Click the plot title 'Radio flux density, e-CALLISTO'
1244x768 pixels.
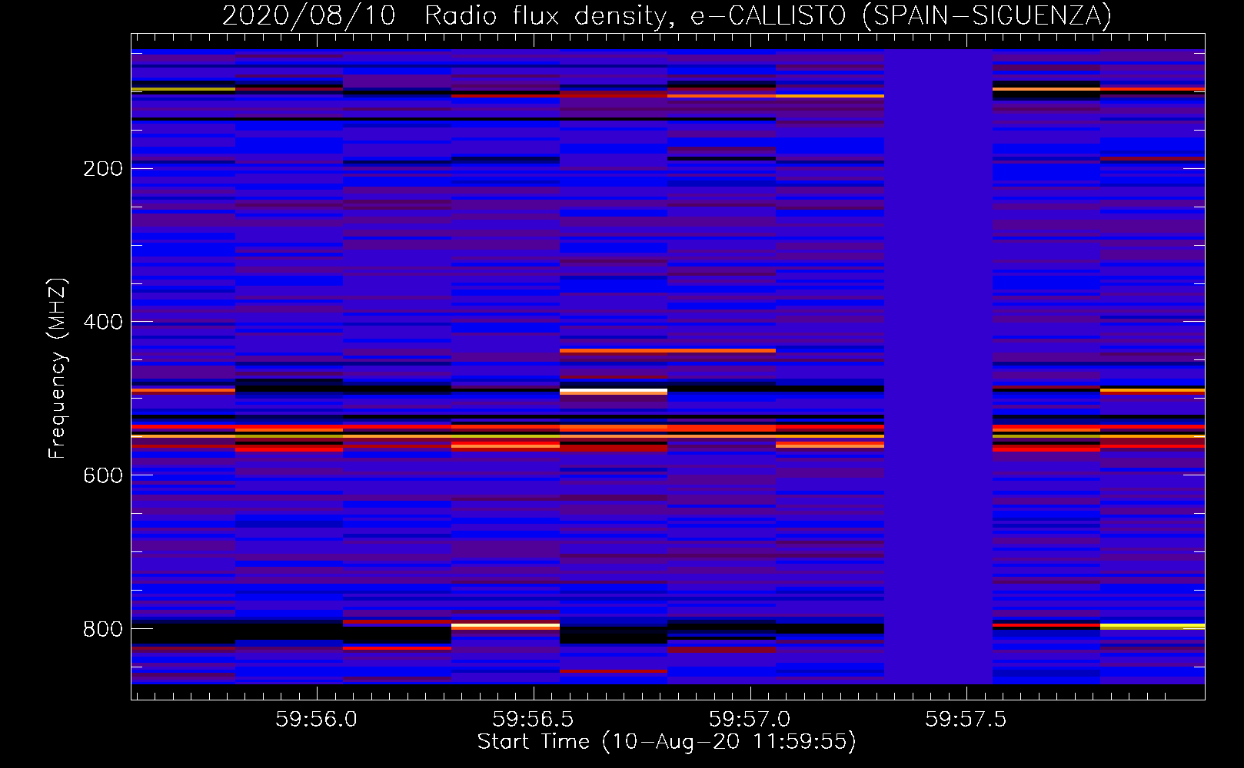pos(635,15)
